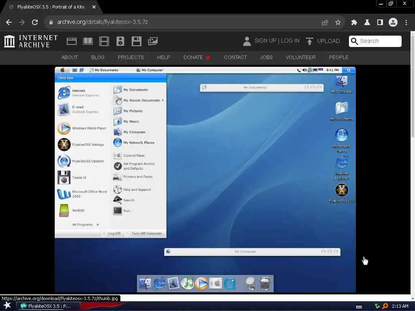Open the Texts book icon
Image resolution: width=415 pixels, height=311 pixels.
88,41
